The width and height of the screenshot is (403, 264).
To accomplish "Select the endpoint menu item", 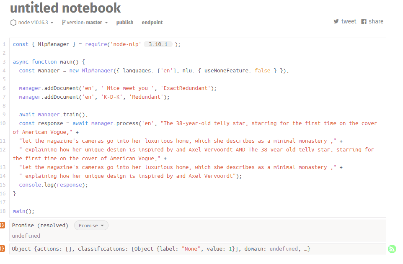I will [152, 23].
